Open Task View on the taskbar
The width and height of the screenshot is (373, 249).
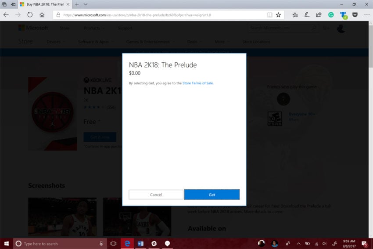click(114, 244)
